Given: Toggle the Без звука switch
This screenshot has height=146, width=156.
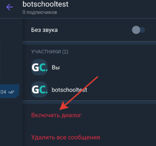Looking at the screenshot, I should point(138,30).
